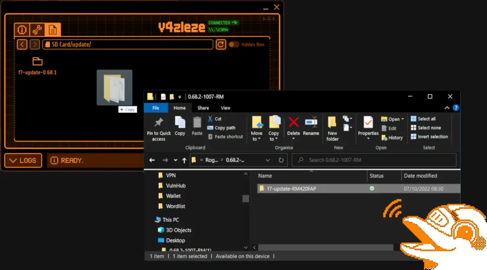Open the View ribbon tab
Viewport: 487px width, 270px height.
[225, 108]
